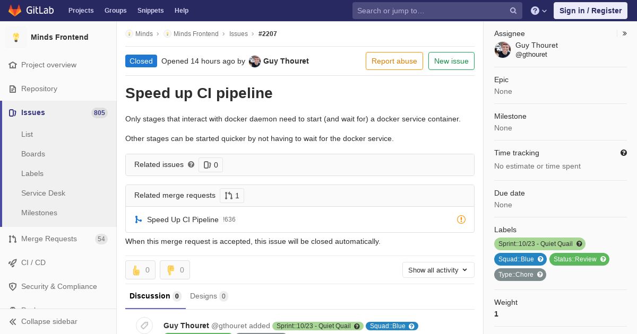Expand the Show all activity dropdown
Screen dimensions: 637x334
coord(438,270)
